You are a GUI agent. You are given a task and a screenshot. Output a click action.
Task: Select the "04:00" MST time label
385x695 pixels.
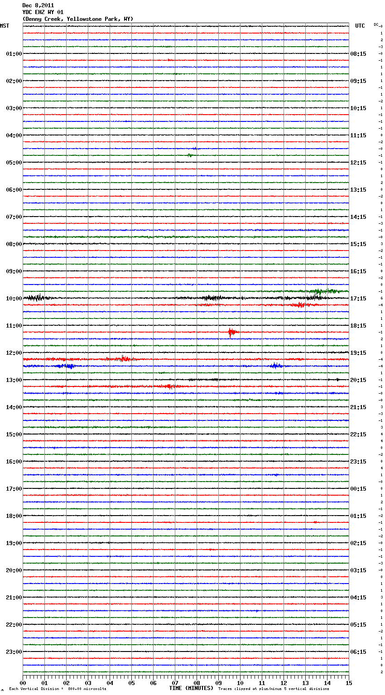click(x=14, y=135)
